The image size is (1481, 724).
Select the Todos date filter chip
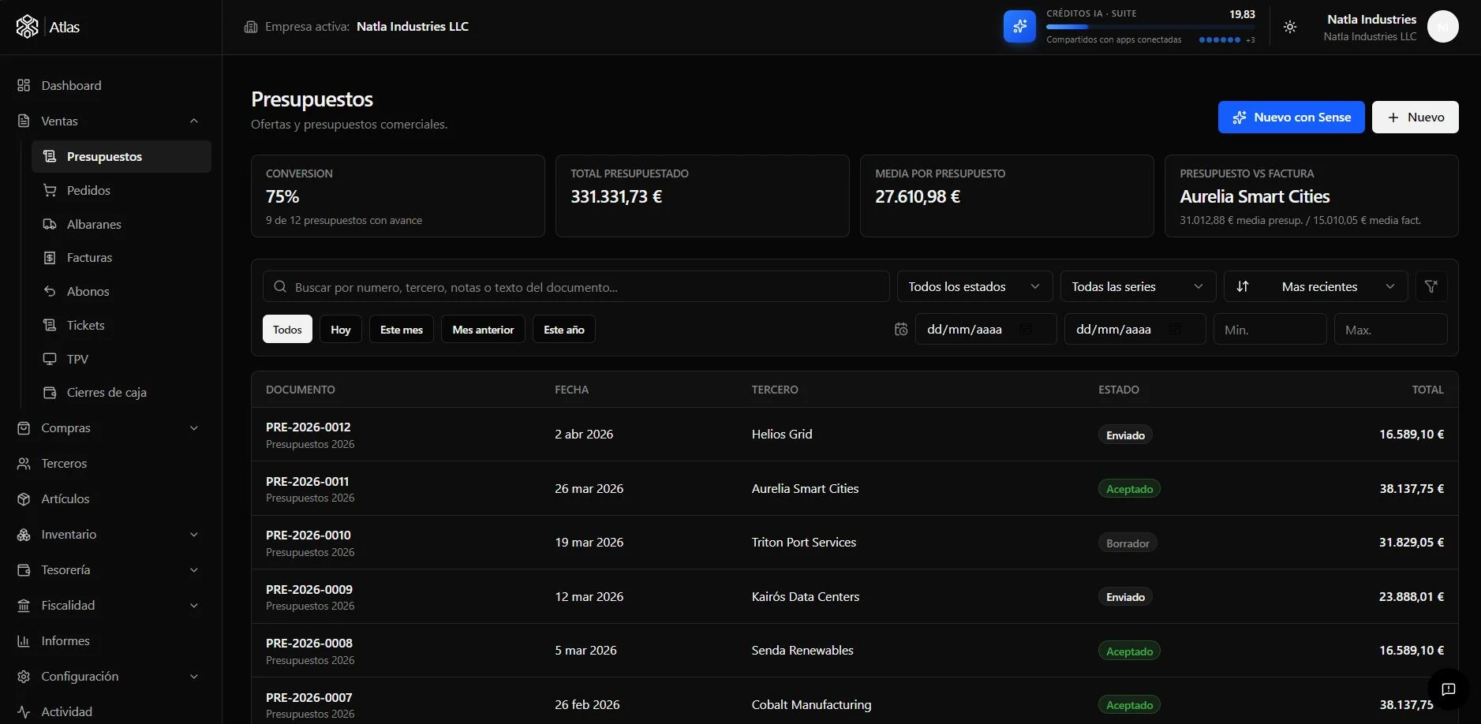(x=287, y=330)
